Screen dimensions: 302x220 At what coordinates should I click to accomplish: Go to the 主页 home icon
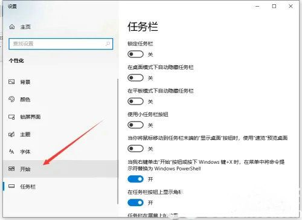pyautogui.click(x=12, y=27)
